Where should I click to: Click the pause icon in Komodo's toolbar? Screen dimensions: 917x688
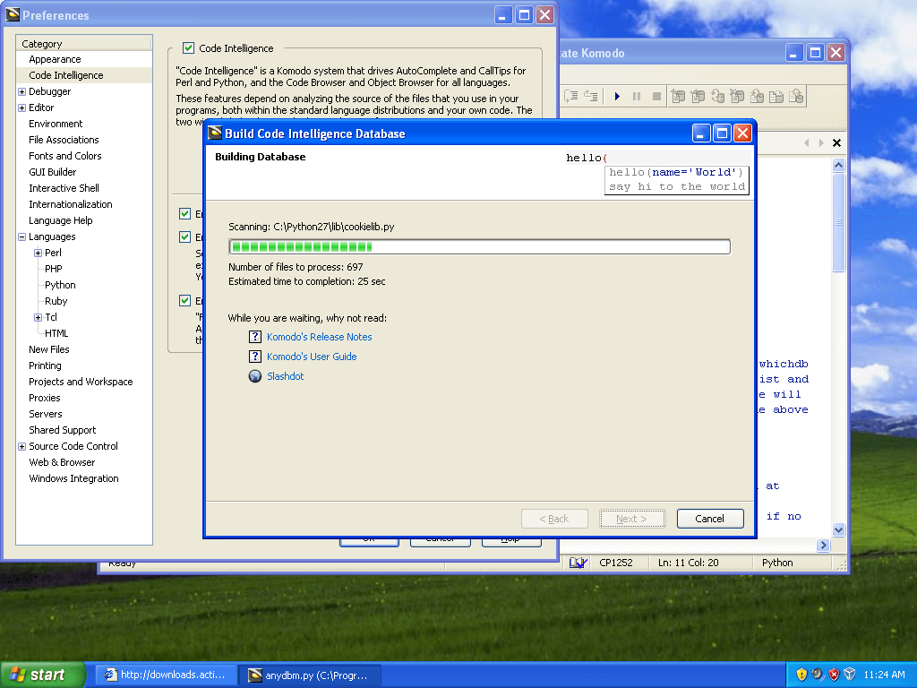tap(637, 96)
